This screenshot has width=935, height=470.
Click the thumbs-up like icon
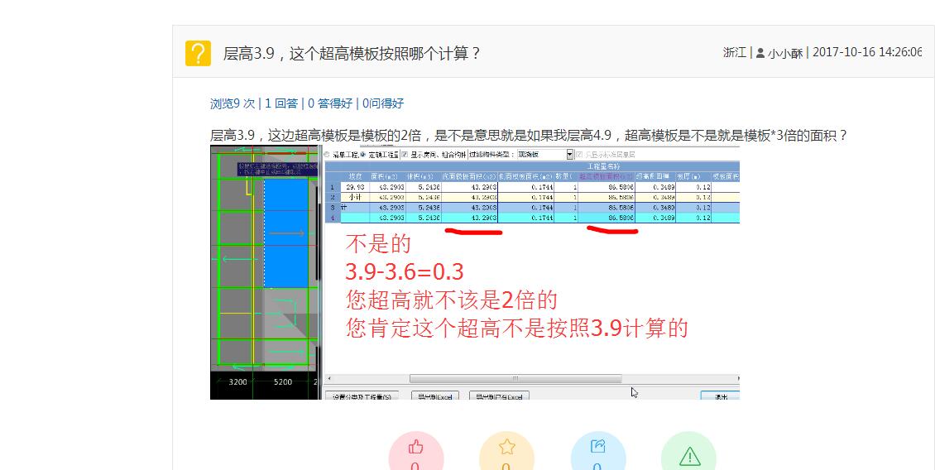pos(415,447)
